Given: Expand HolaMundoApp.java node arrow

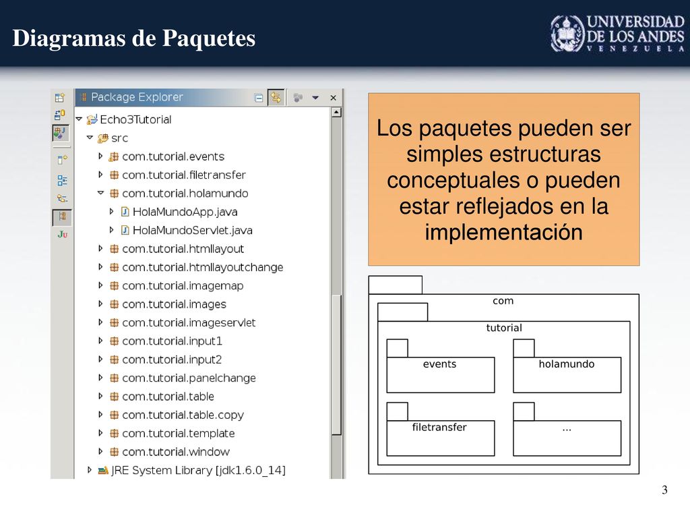Looking at the screenshot, I should pyautogui.click(x=111, y=211).
